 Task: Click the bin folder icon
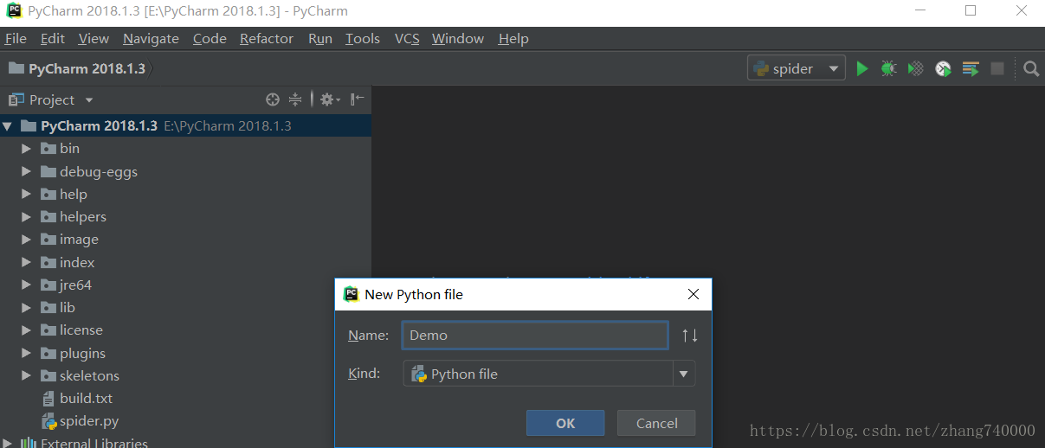point(48,149)
